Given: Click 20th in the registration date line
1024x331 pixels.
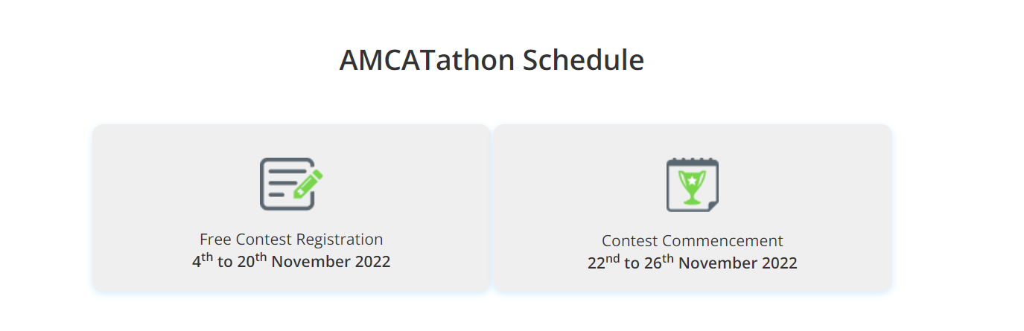Looking at the screenshot, I should click(252, 261).
